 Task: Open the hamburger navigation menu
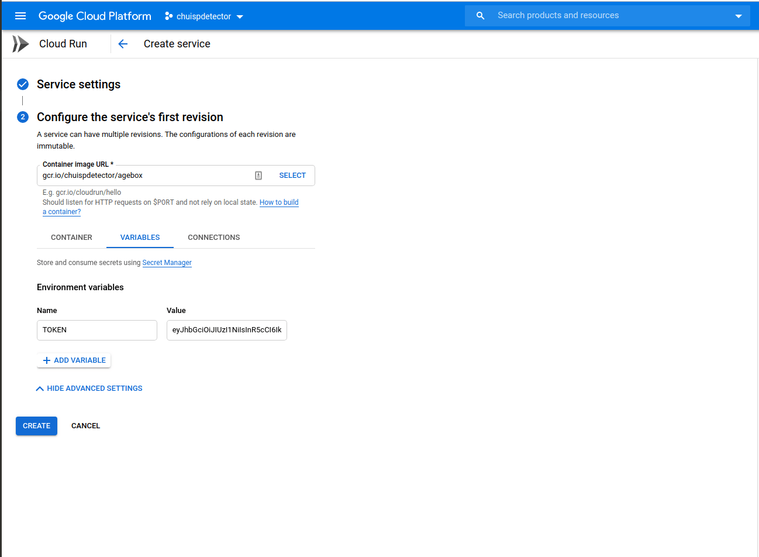(x=20, y=16)
